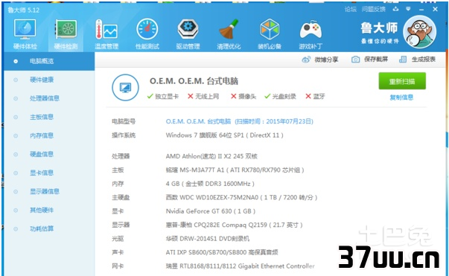Click the Compaq Q2159 monitor text

point(234,225)
